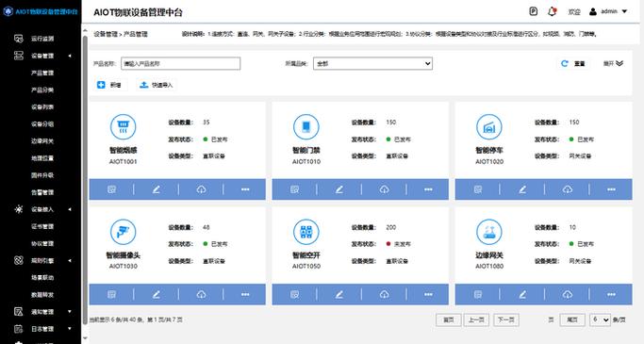Viewport: 644px width, 344px height.
Task: Open 边缘网关 in the sidebar
Action: [42, 140]
